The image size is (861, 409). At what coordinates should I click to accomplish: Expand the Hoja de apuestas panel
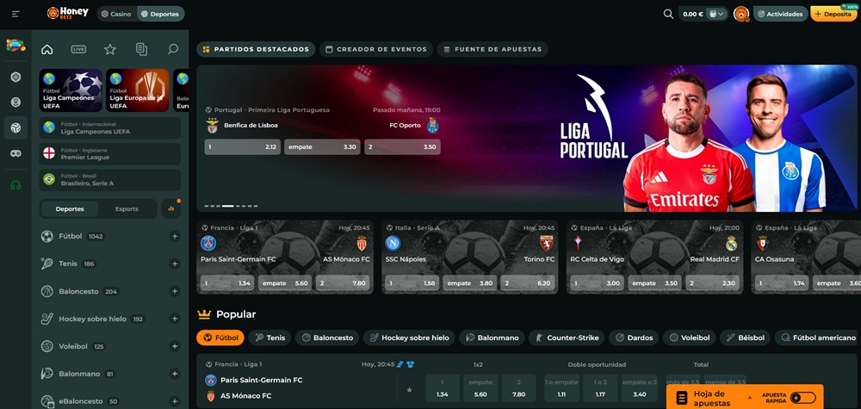point(750,398)
